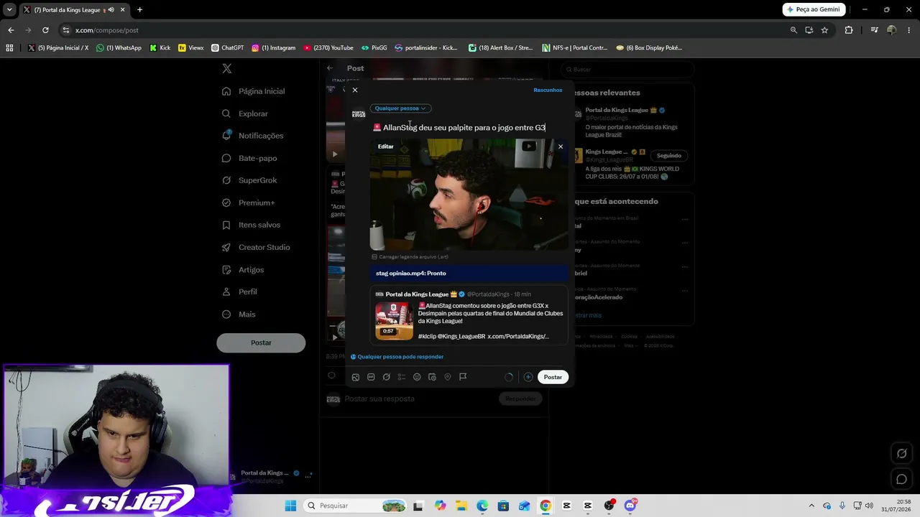The image size is (920, 517).
Task: Go to Perfil in the sidebar
Action: [x=239, y=292]
